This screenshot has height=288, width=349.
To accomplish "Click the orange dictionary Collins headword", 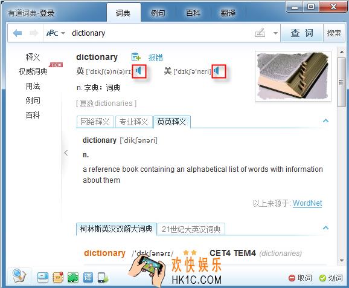I will click(104, 253).
